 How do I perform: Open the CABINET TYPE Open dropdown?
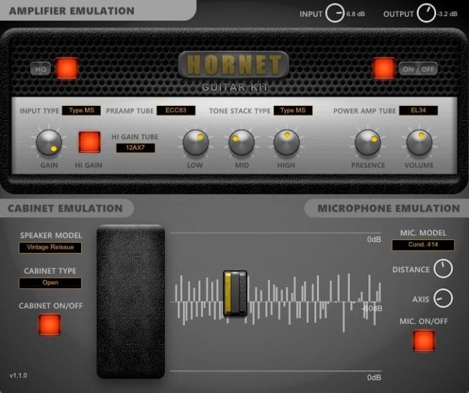50,283
